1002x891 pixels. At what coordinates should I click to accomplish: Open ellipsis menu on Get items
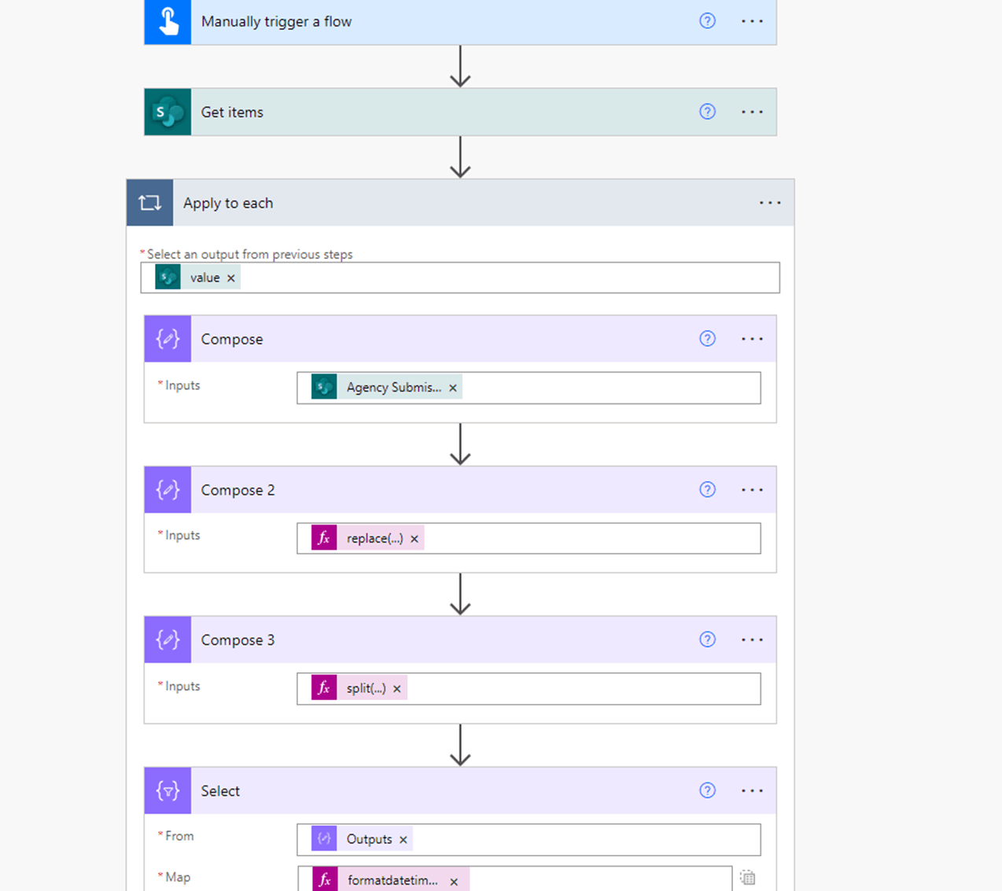tap(752, 112)
